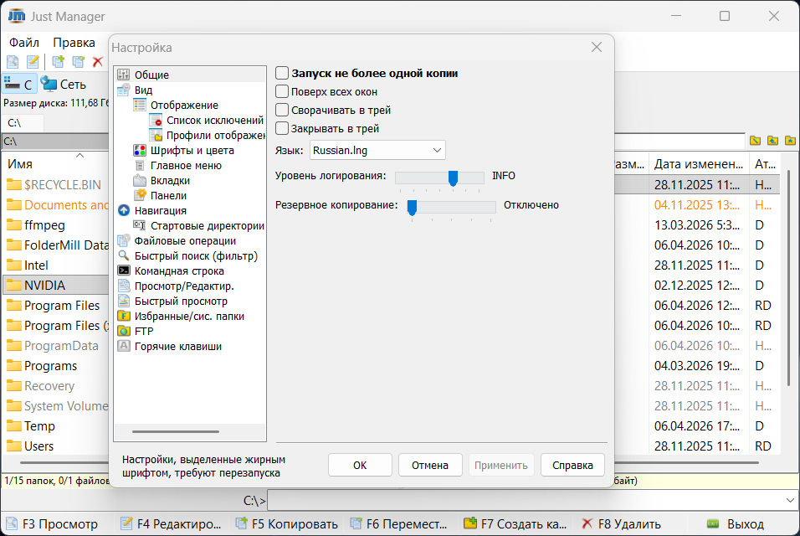Viewport: 800px width, 536px height.
Task: Click the Горячие клавиши icon
Action: pos(124,346)
